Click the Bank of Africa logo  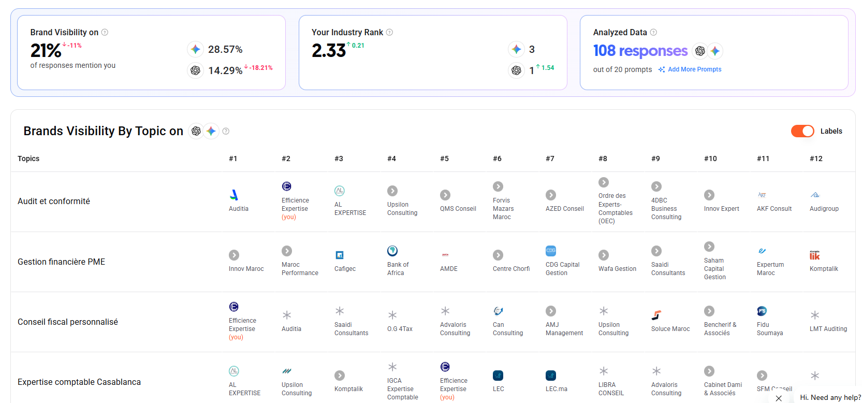(x=392, y=251)
